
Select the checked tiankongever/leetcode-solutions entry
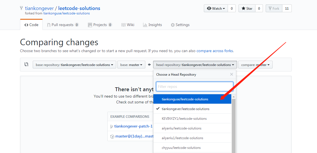tap(192, 109)
